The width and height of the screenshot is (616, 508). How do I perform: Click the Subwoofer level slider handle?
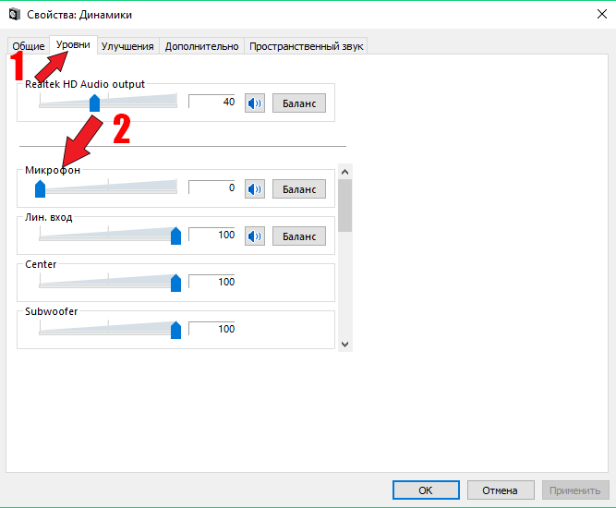[x=175, y=330]
